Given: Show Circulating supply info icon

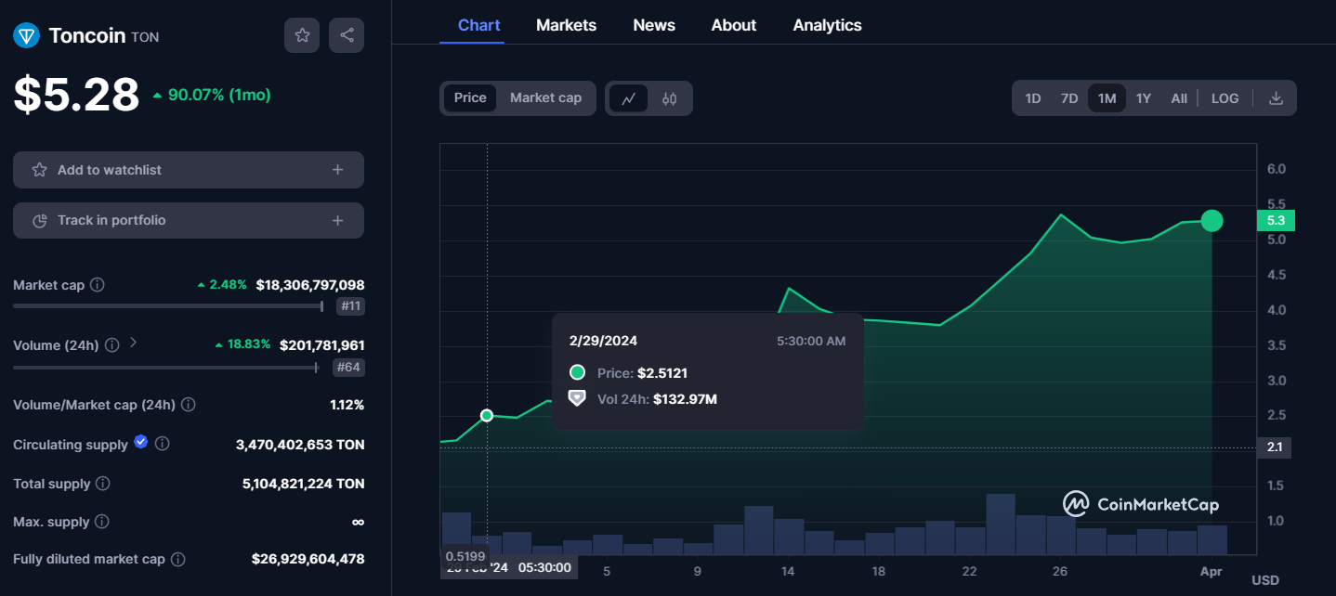Looking at the screenshot, I should coord(162,444).
